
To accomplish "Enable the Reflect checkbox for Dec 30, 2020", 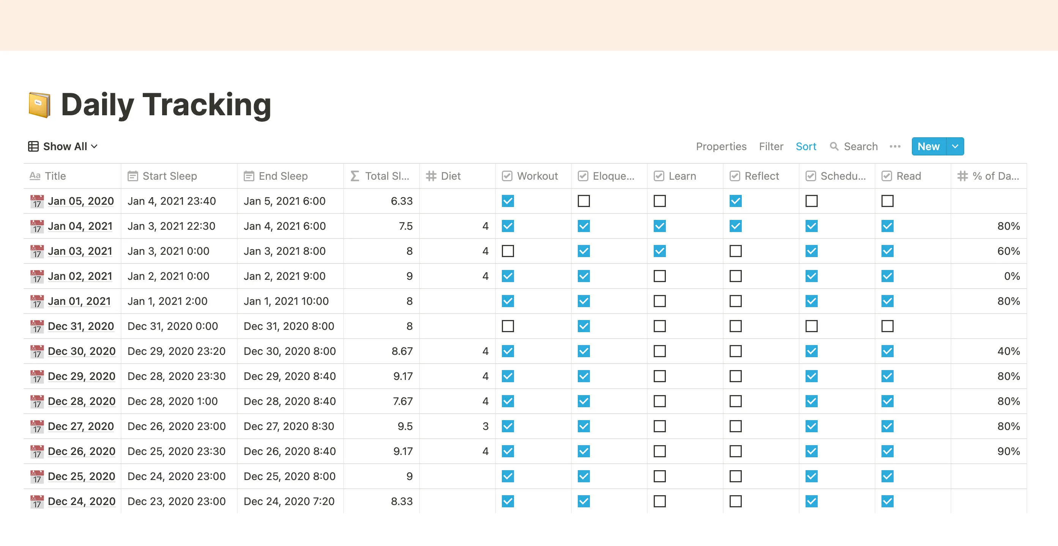I will 735,351.
